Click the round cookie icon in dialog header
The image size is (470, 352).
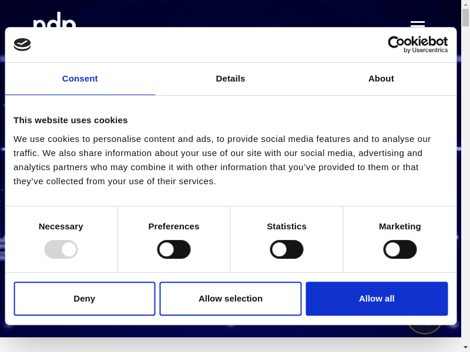point(22,45)
